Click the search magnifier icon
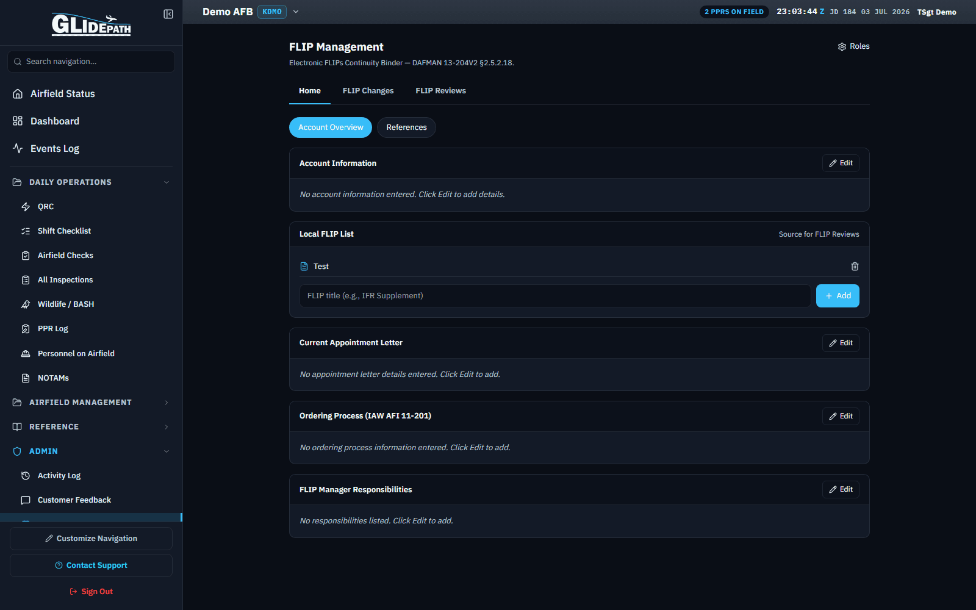The height and width of the screenshot is (610, 976). (x=18, y=62)
